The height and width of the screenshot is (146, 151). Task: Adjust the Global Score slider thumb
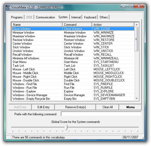click(66, 127)
